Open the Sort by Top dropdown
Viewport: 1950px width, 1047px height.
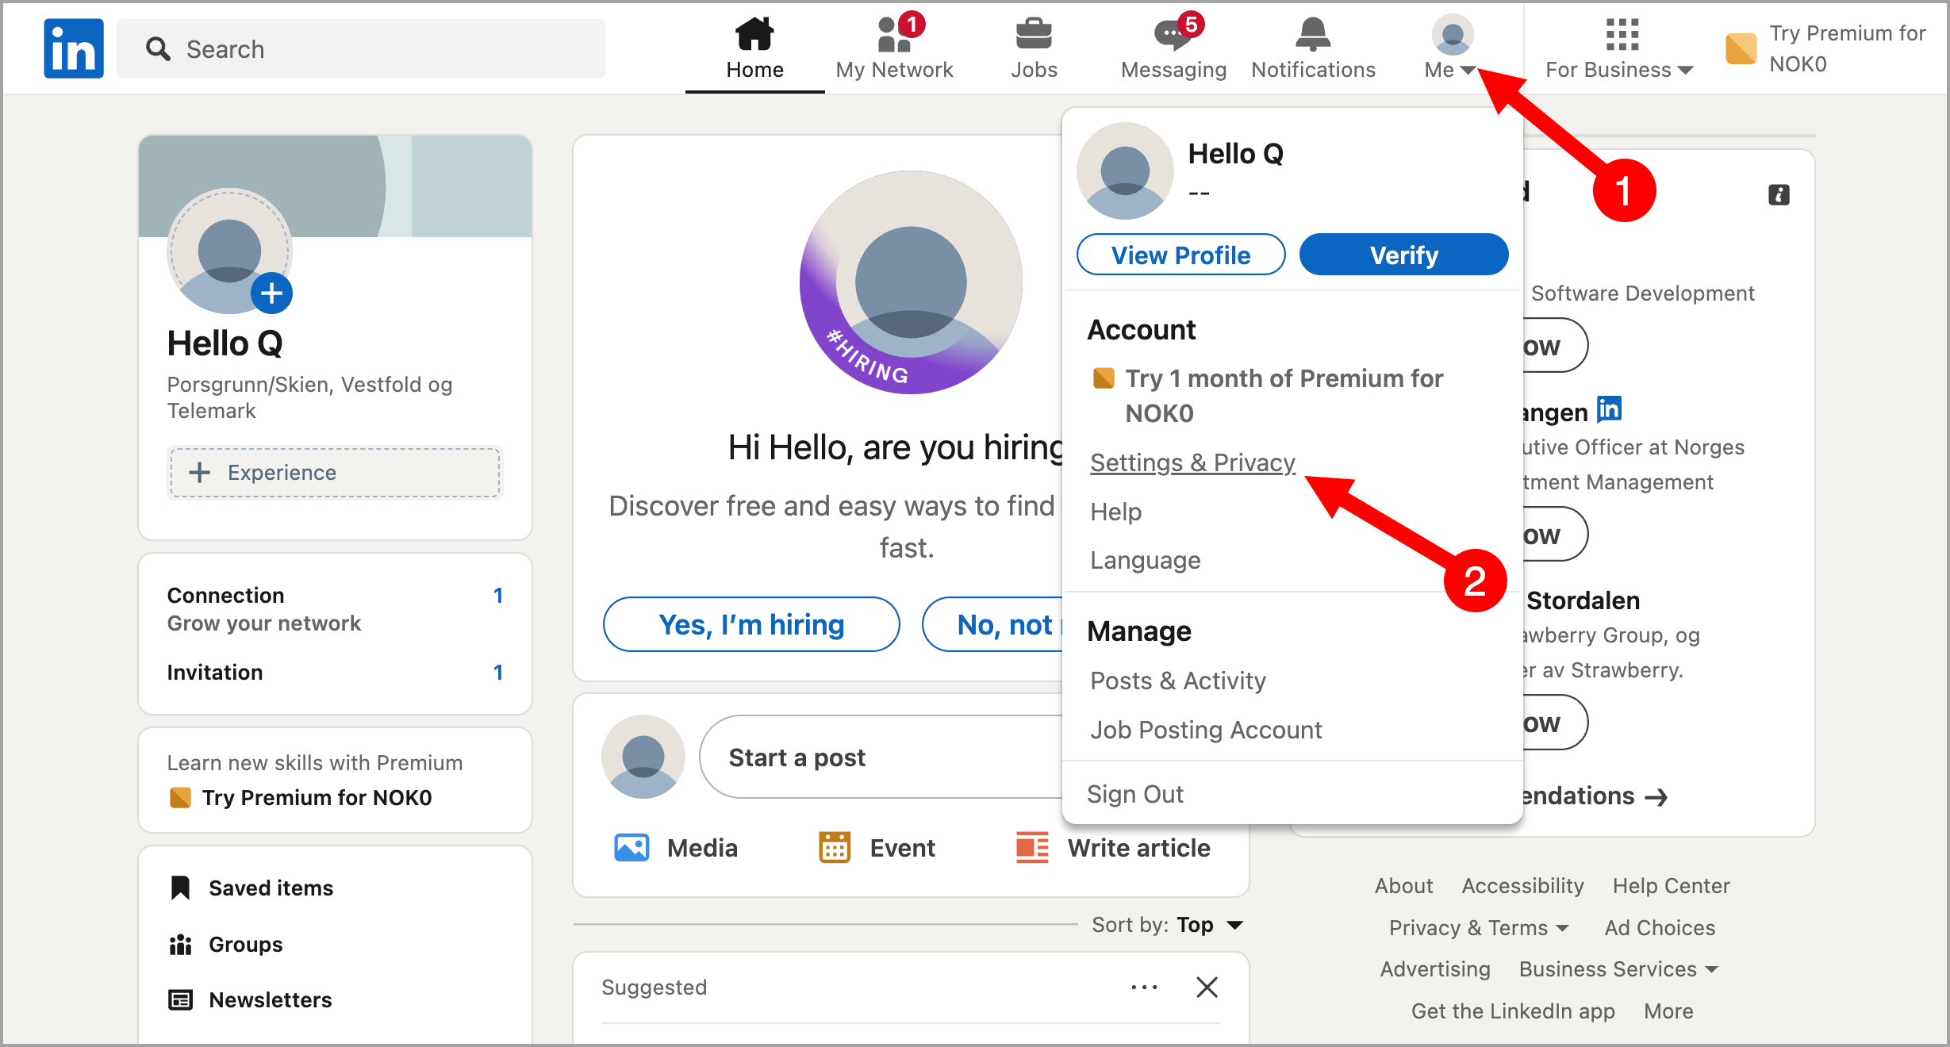coord(1167,925)
